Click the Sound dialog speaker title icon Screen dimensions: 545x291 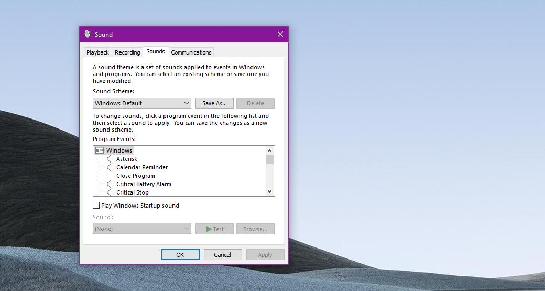(88, 34)
